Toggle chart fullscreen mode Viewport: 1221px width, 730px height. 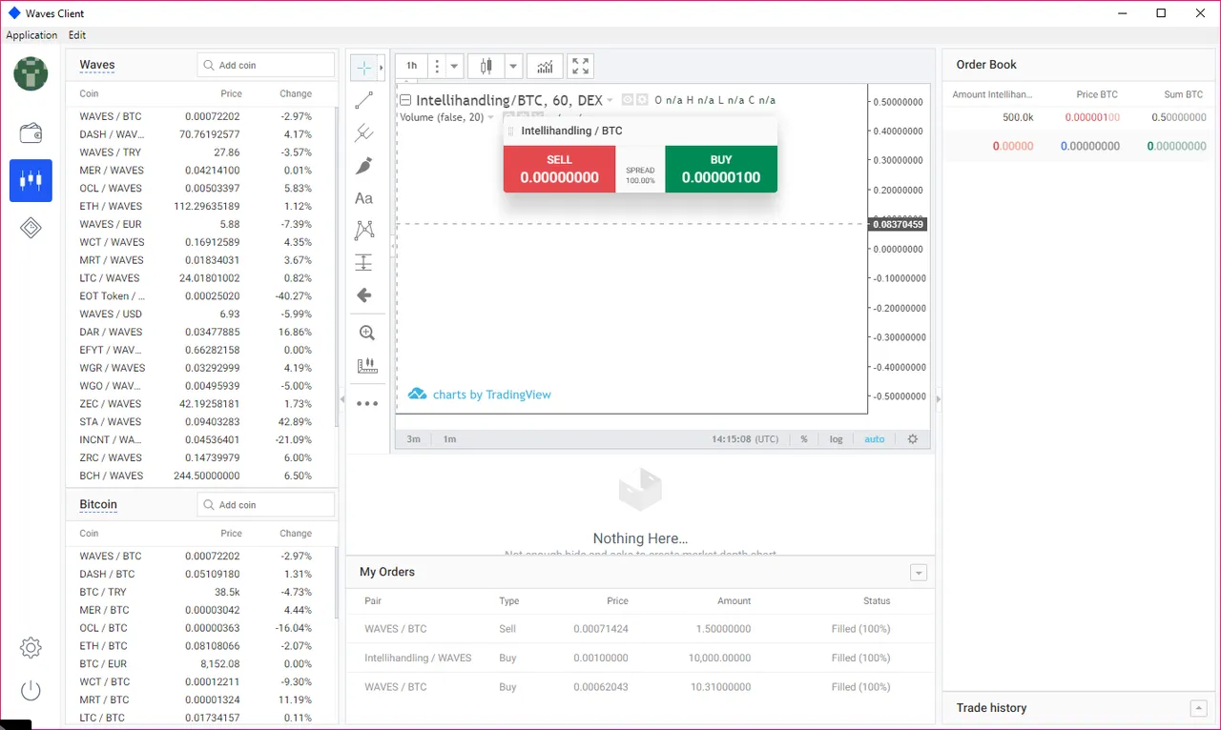coord(580,66)
